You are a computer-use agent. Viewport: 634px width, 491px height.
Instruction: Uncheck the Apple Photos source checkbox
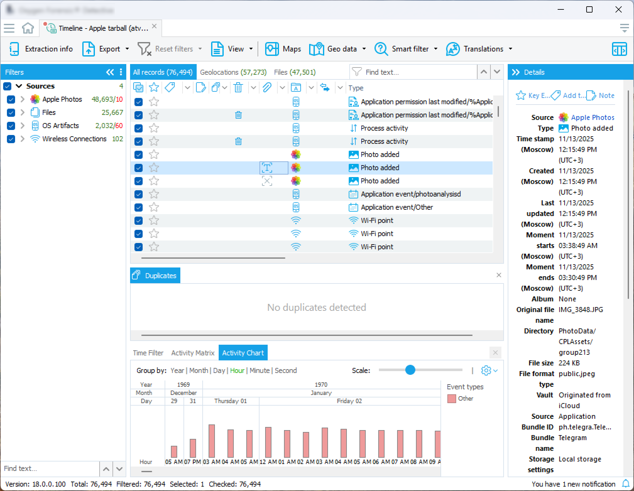pos(11,100)
